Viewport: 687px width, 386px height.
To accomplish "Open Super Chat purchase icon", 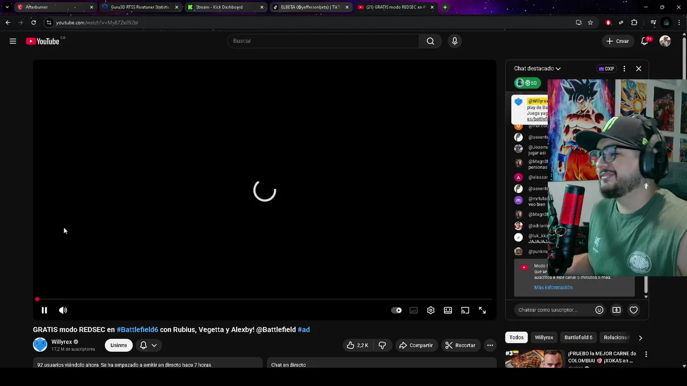I will coord(617,310).
